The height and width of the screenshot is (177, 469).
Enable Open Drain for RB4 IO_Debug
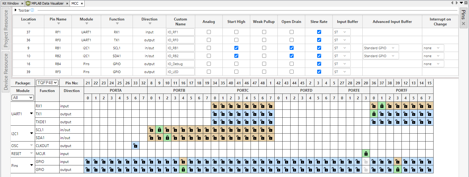[x=291, y=64]
